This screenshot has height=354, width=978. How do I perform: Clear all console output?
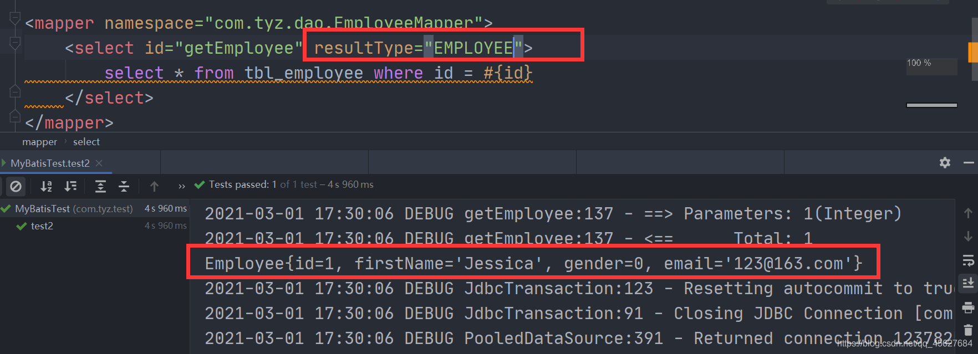pyautogui.click(x=968, y=330)
